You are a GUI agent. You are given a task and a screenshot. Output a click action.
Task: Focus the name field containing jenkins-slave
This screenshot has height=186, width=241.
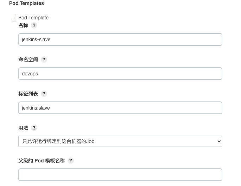tap(120, 39)
